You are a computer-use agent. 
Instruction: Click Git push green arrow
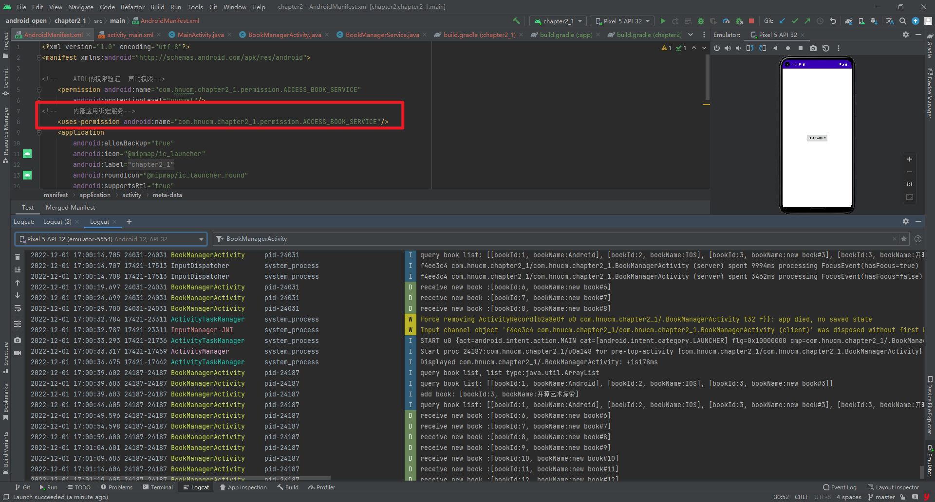[807, 21]
